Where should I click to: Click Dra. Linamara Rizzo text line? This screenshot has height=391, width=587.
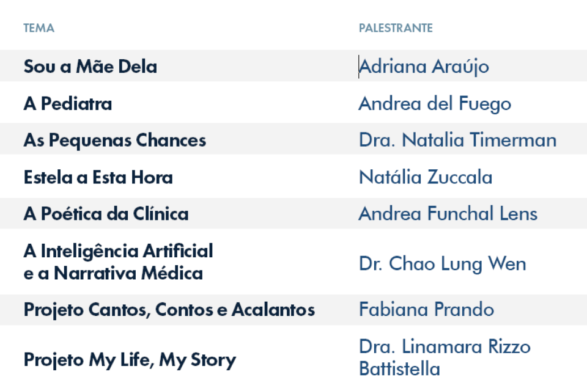point(445,347)
